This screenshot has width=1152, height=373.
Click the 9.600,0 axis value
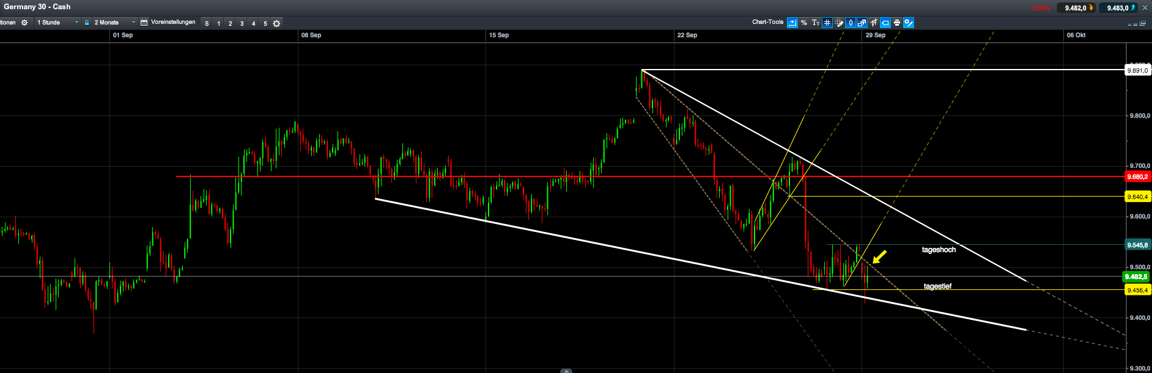pyautogui.click(x=1140, y=217)
